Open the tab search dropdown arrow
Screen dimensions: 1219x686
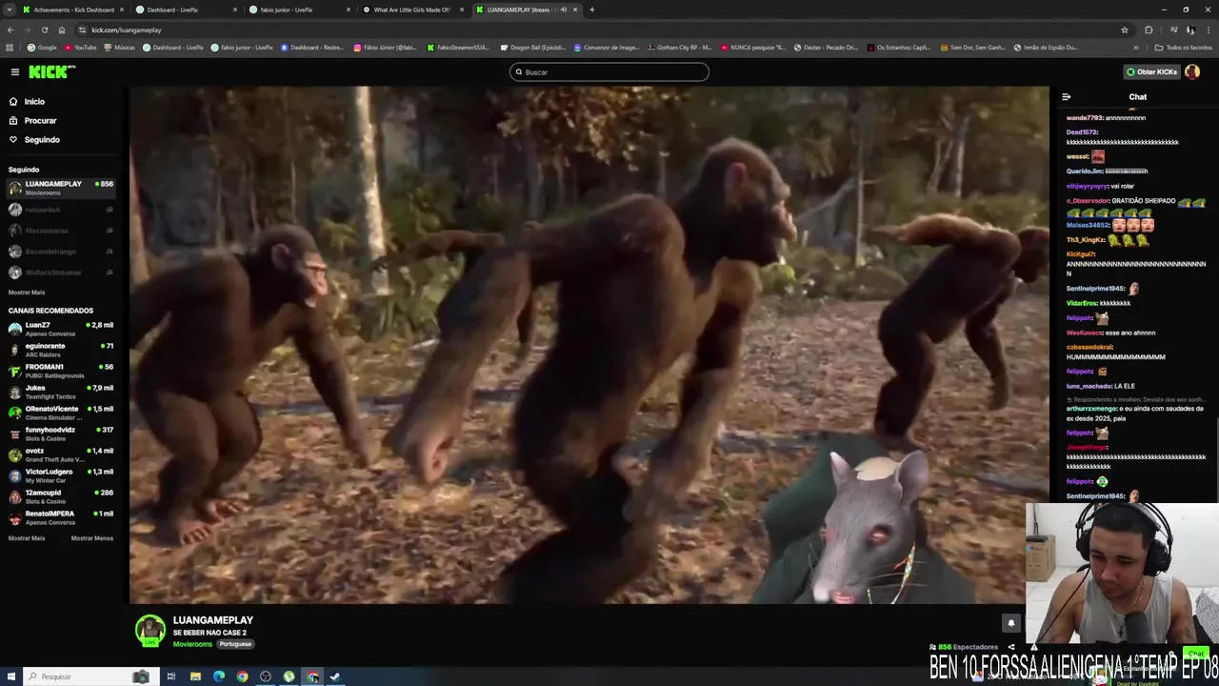click(x=9, y=10)
